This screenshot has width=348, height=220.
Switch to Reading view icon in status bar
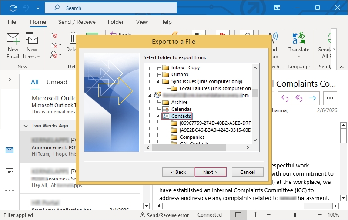(255, 215)
